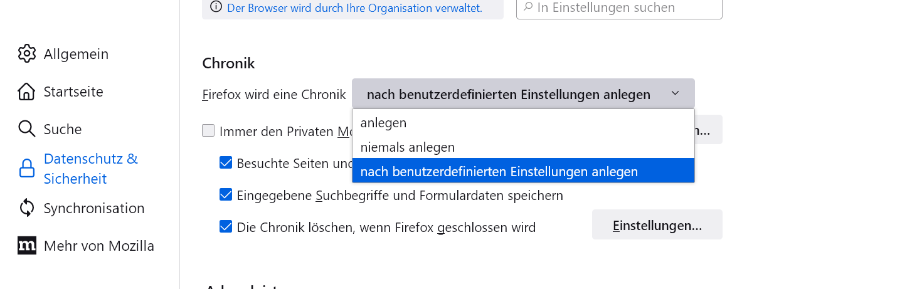Uncheck the Besuchte Seiten checkbox
The height and width of the screenshot is (289, 917).
[226, 163]
